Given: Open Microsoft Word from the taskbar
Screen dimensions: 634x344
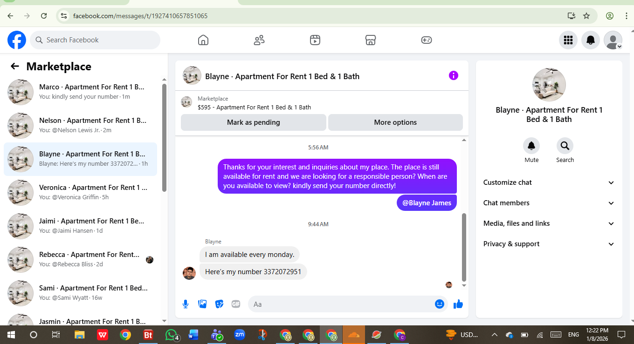Looking at the screenshot, I should [193, 335].
